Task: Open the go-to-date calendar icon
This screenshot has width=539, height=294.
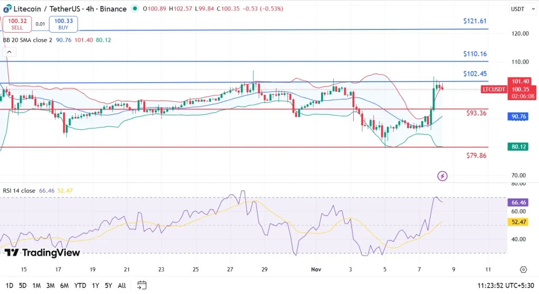Action: click(x=142, y=285)
